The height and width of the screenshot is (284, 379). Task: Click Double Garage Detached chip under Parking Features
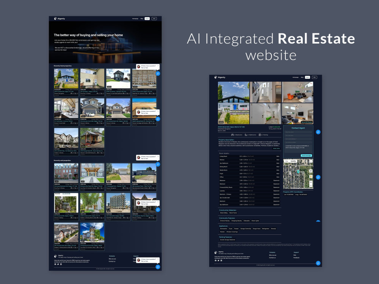227,240
